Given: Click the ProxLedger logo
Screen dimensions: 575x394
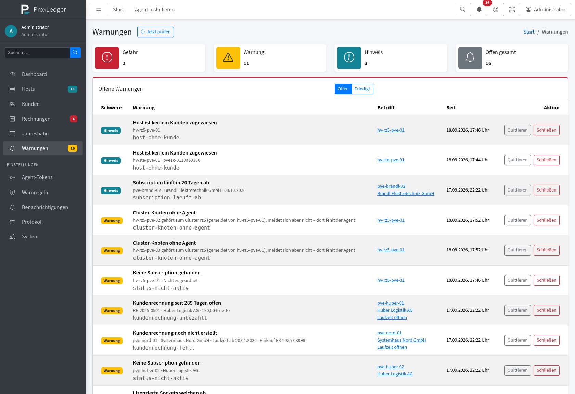Looking at the screenshot, I should pyautogui.click(x=43, y=9).
